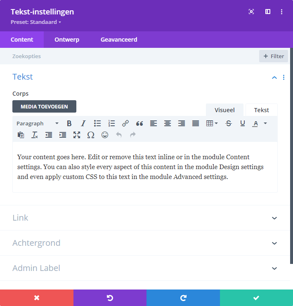Align text to the right
The width and height of the screenshot is (293, 306).
pos(182,123)
